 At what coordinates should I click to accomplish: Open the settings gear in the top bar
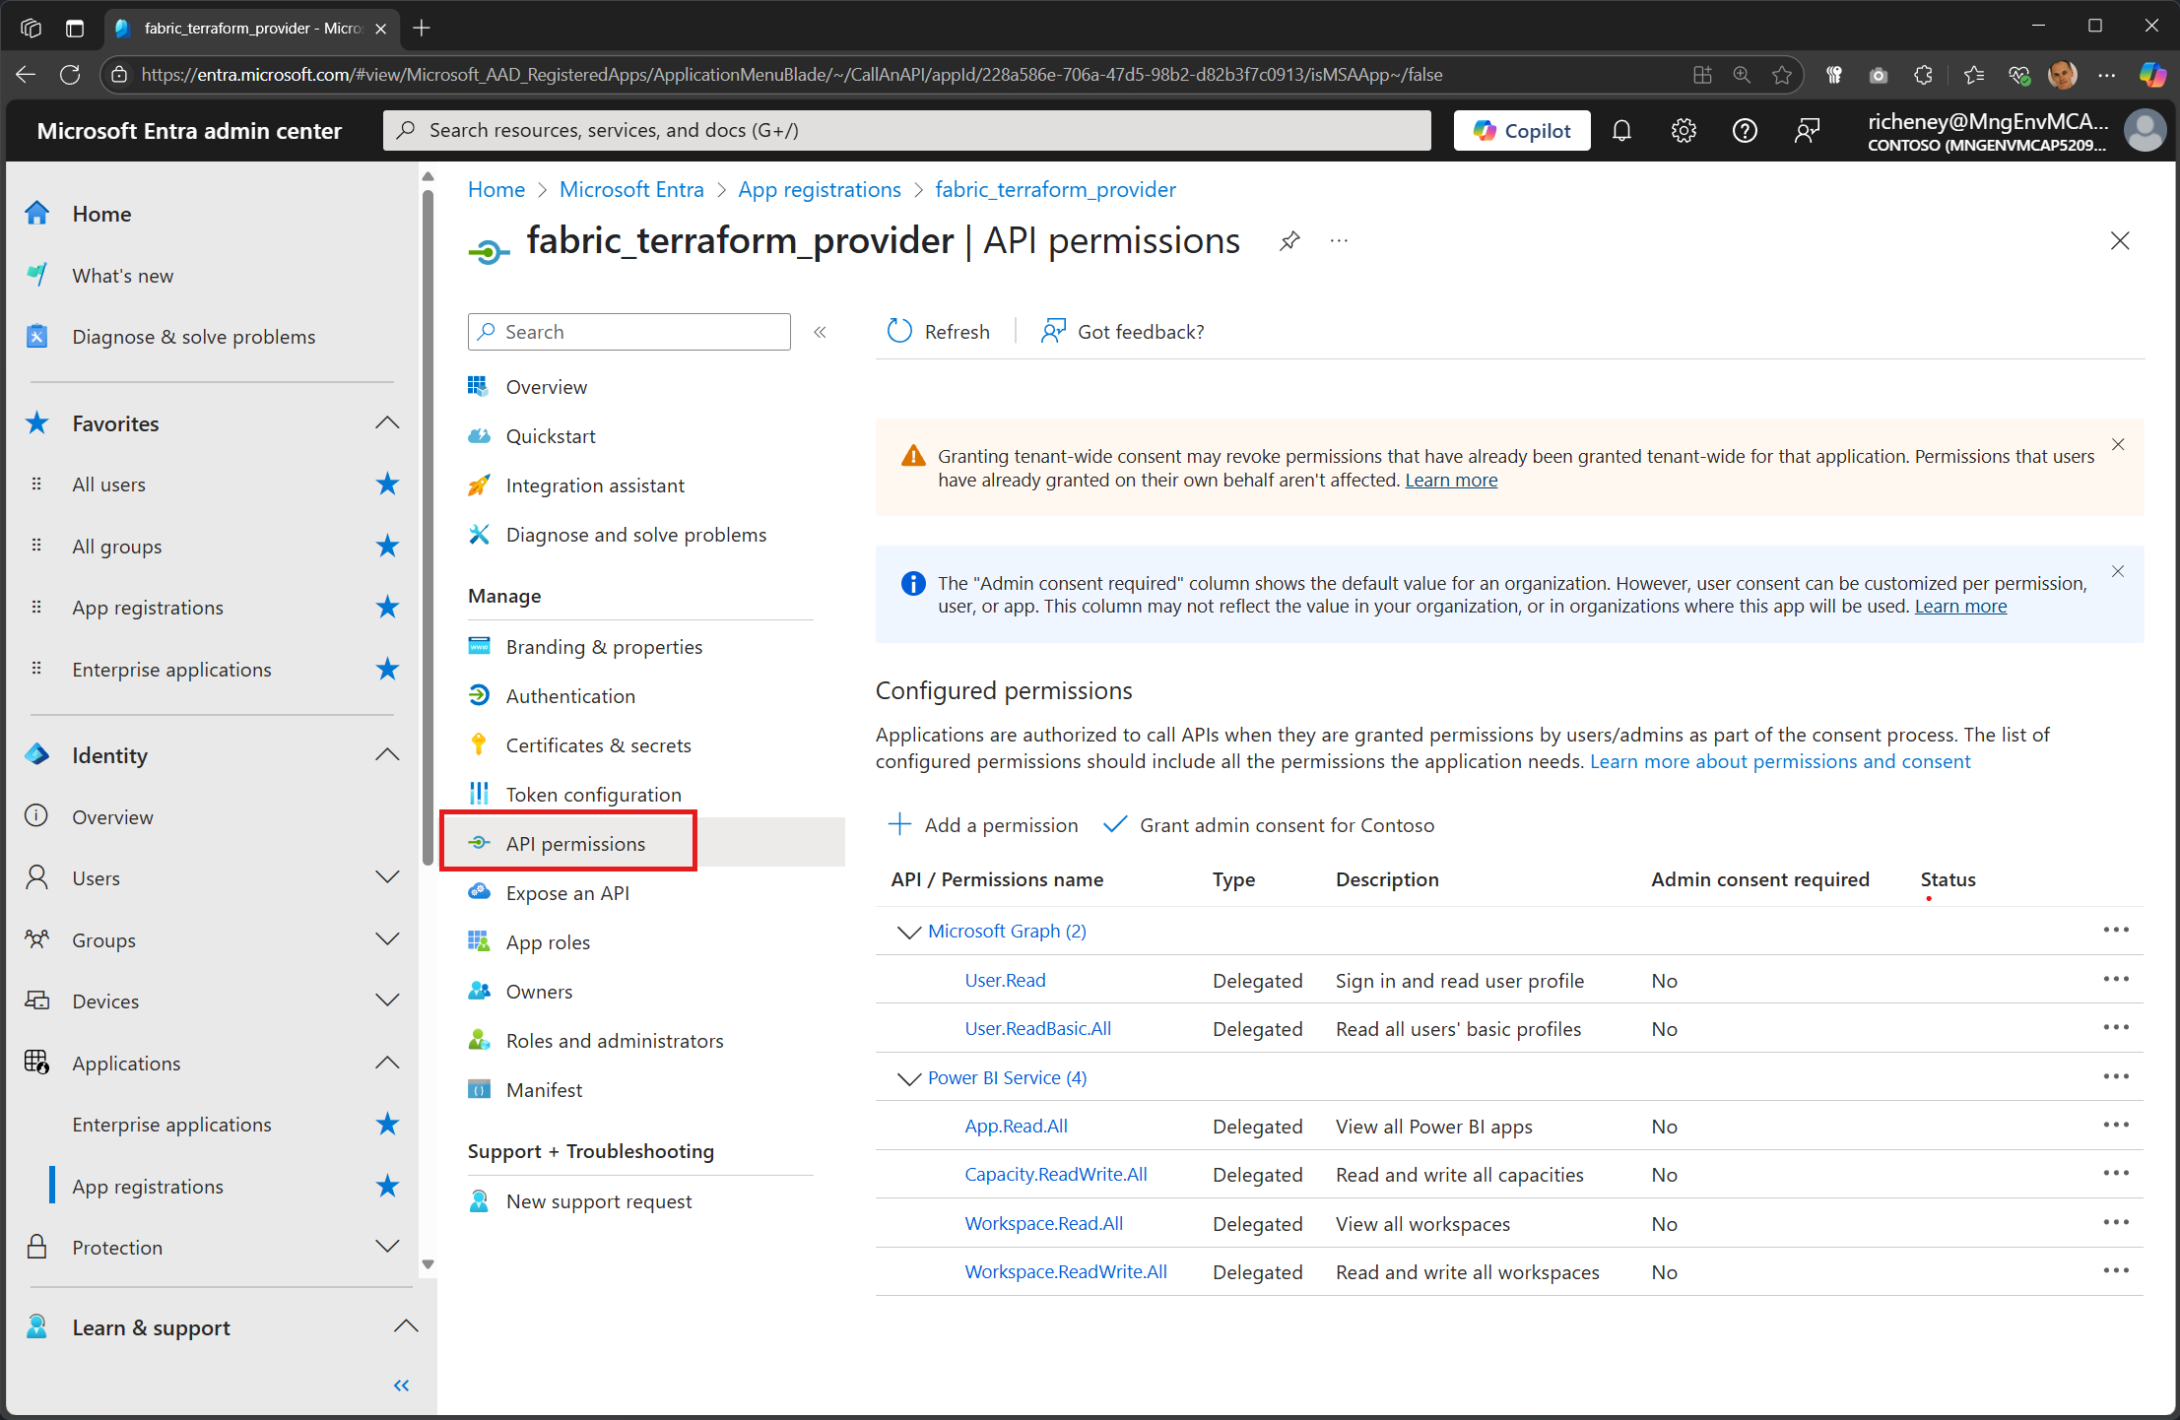(1684, 130)
